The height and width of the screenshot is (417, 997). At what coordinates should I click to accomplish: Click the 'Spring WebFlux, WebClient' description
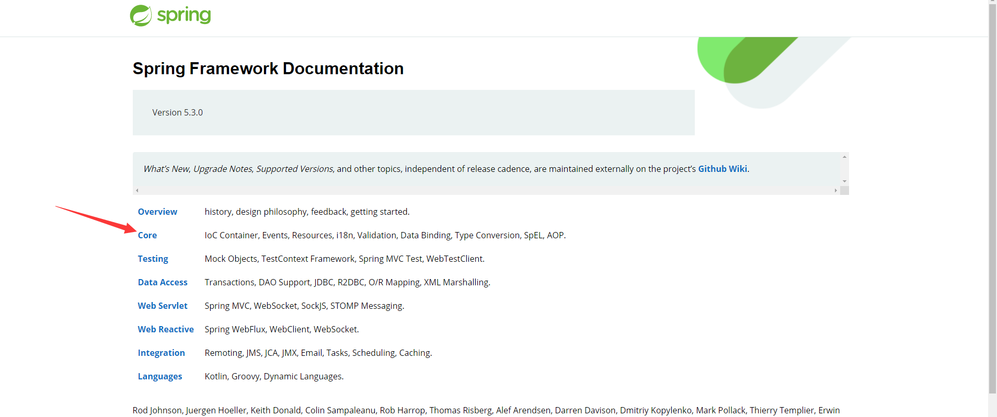[282, 329]
